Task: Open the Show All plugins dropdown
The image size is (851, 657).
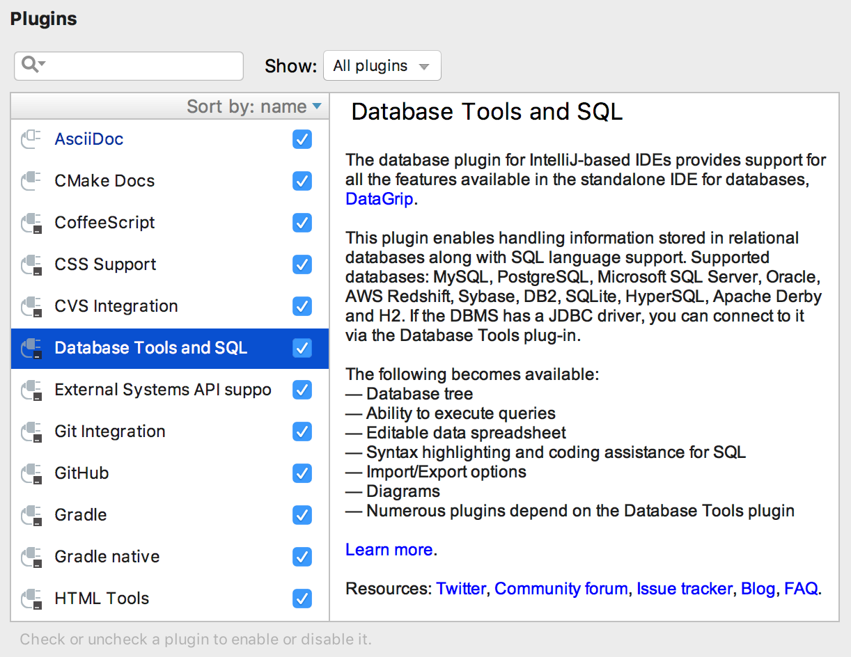Action: (382, 65)
